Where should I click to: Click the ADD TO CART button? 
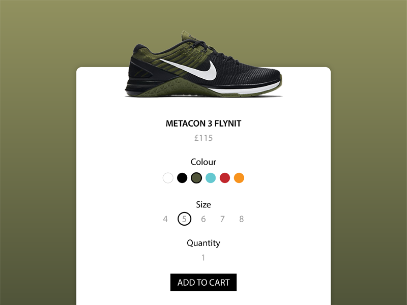203,282
